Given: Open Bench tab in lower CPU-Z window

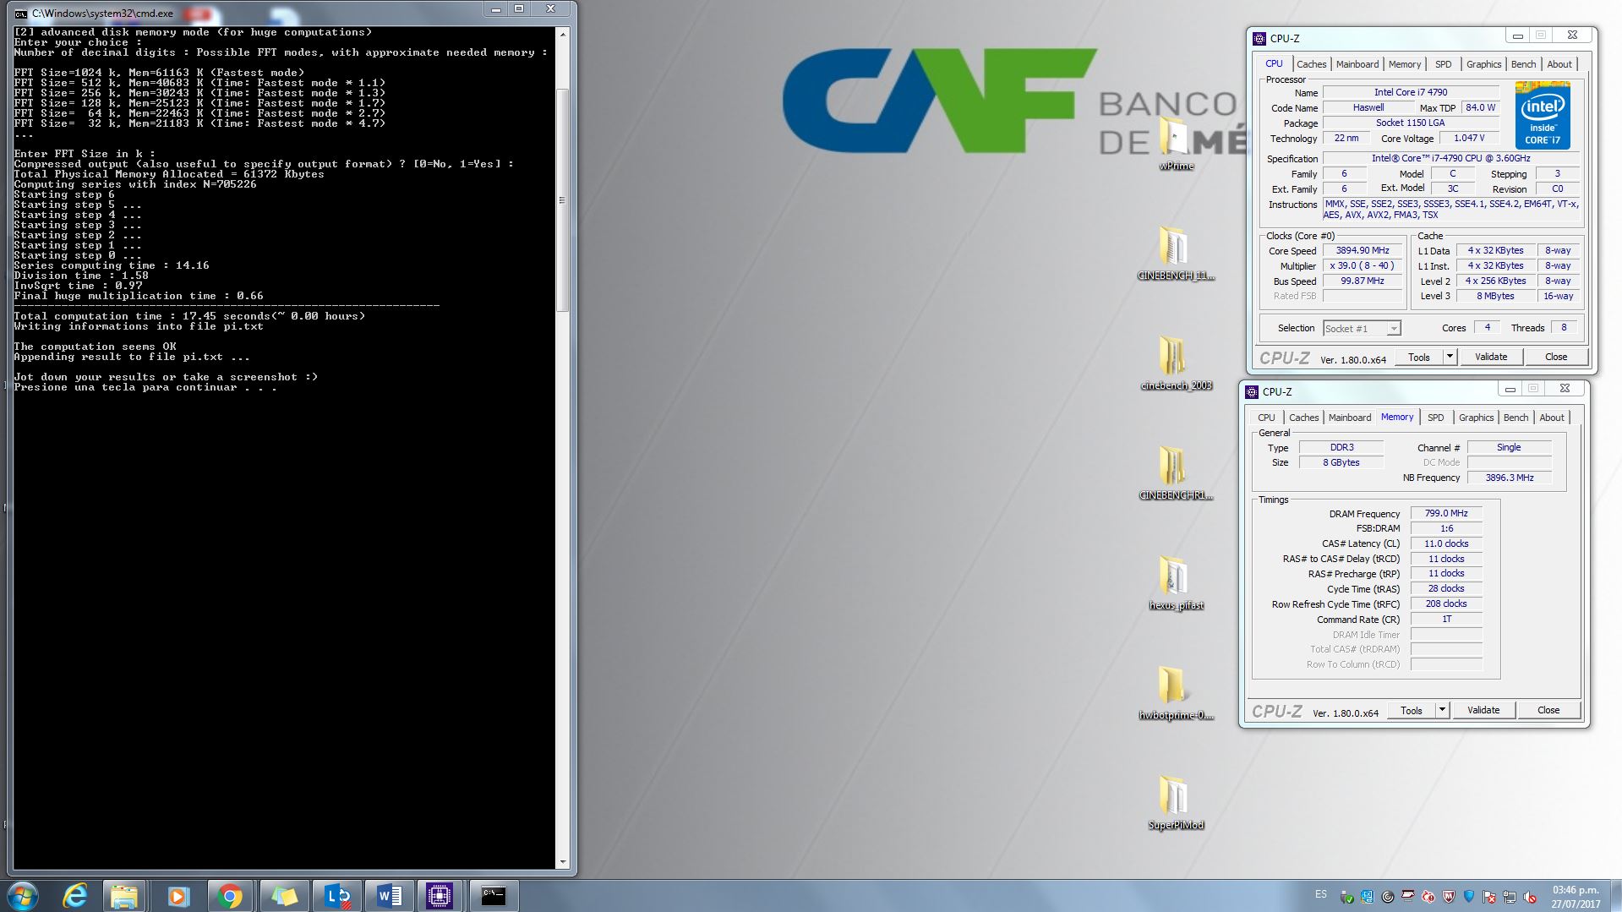Looking at the screenshot, I should [x=1516, y=418].
